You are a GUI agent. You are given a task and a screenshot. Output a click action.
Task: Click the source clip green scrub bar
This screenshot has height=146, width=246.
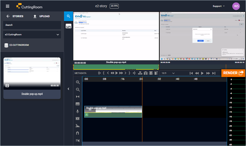pyautogui.click(x=116, y=67)
